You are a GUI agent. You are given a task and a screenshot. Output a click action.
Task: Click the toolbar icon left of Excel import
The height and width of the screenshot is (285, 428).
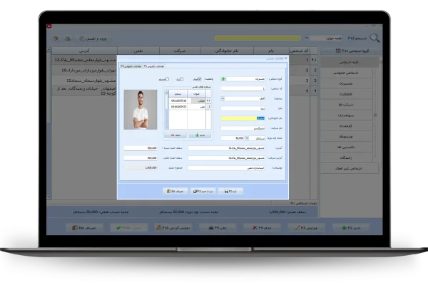pyautogui.click(x=68, y=38)
